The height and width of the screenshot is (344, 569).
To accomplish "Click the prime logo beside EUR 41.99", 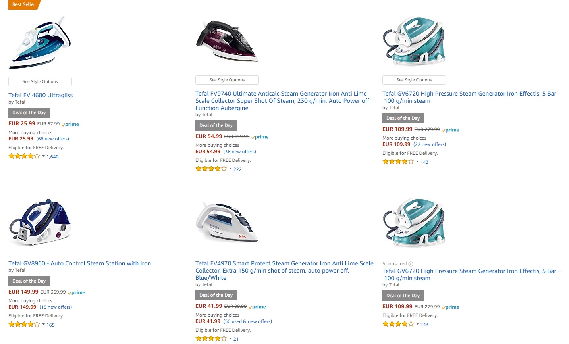I will [257, 307].
